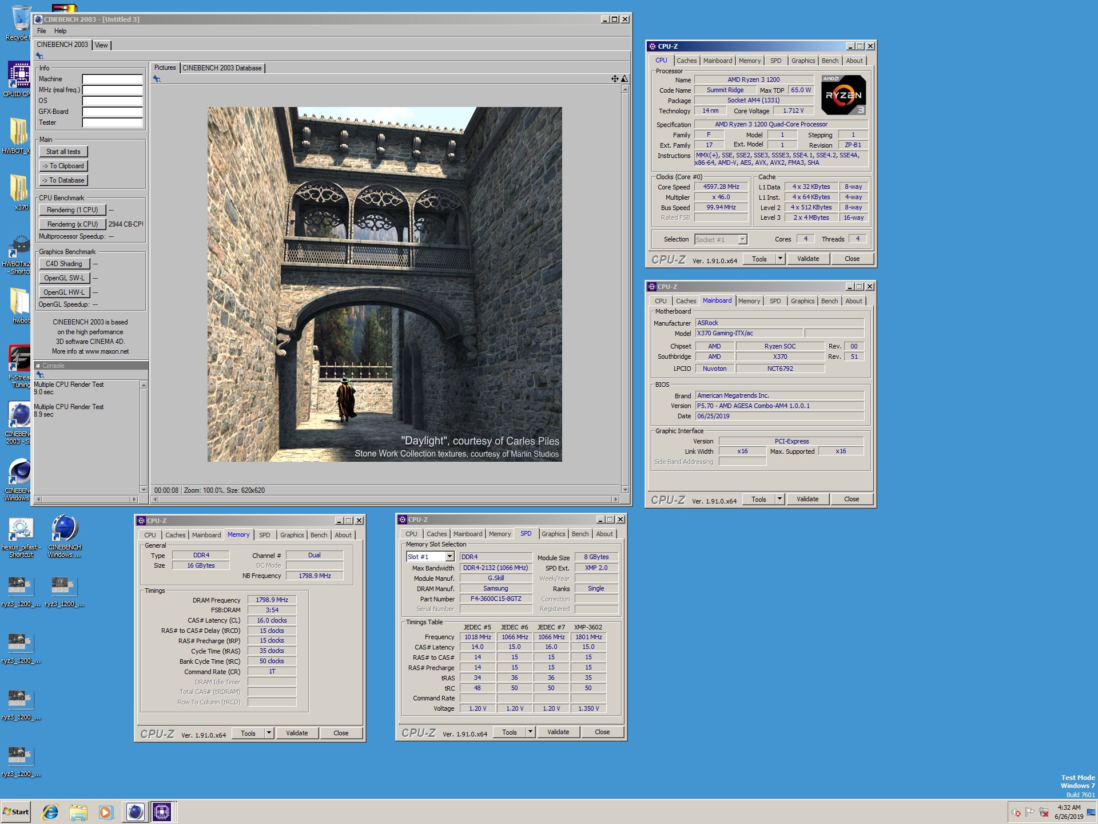Click pin icon under Console header

tap(39, 375)
